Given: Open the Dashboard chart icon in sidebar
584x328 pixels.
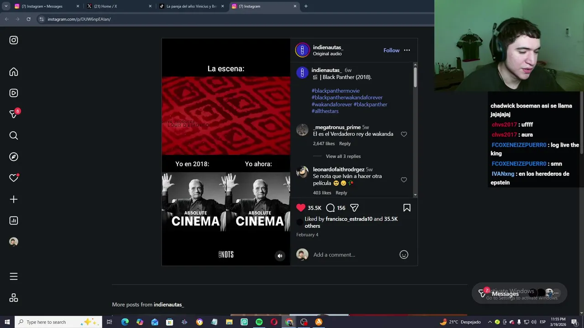Looking at the screenshot, I should point(14,220).
